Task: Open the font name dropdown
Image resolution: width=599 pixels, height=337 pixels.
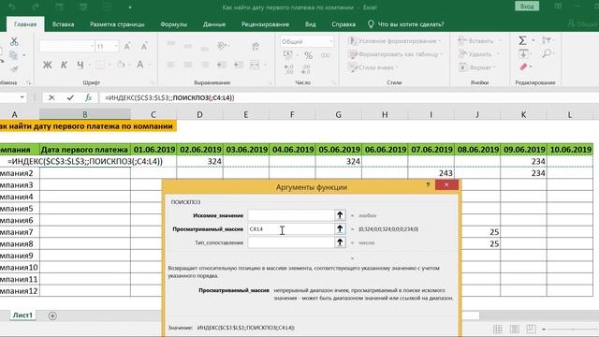Action: tap(92, 47)
